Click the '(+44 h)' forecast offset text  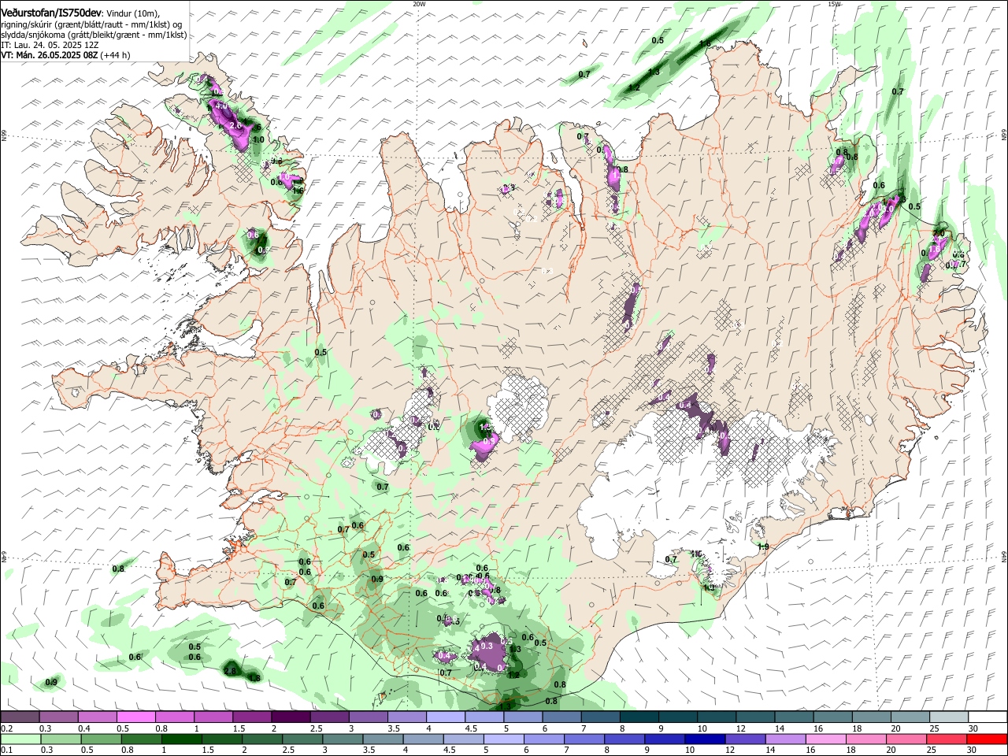(115, 55)
